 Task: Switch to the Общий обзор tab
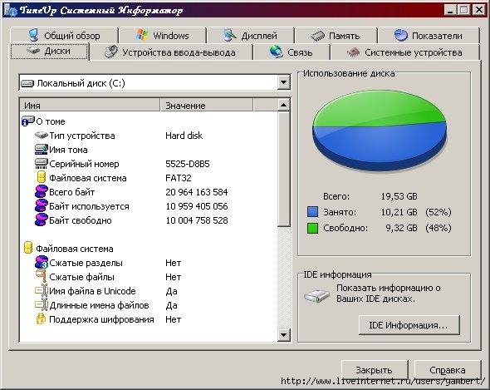click(64, 36)
